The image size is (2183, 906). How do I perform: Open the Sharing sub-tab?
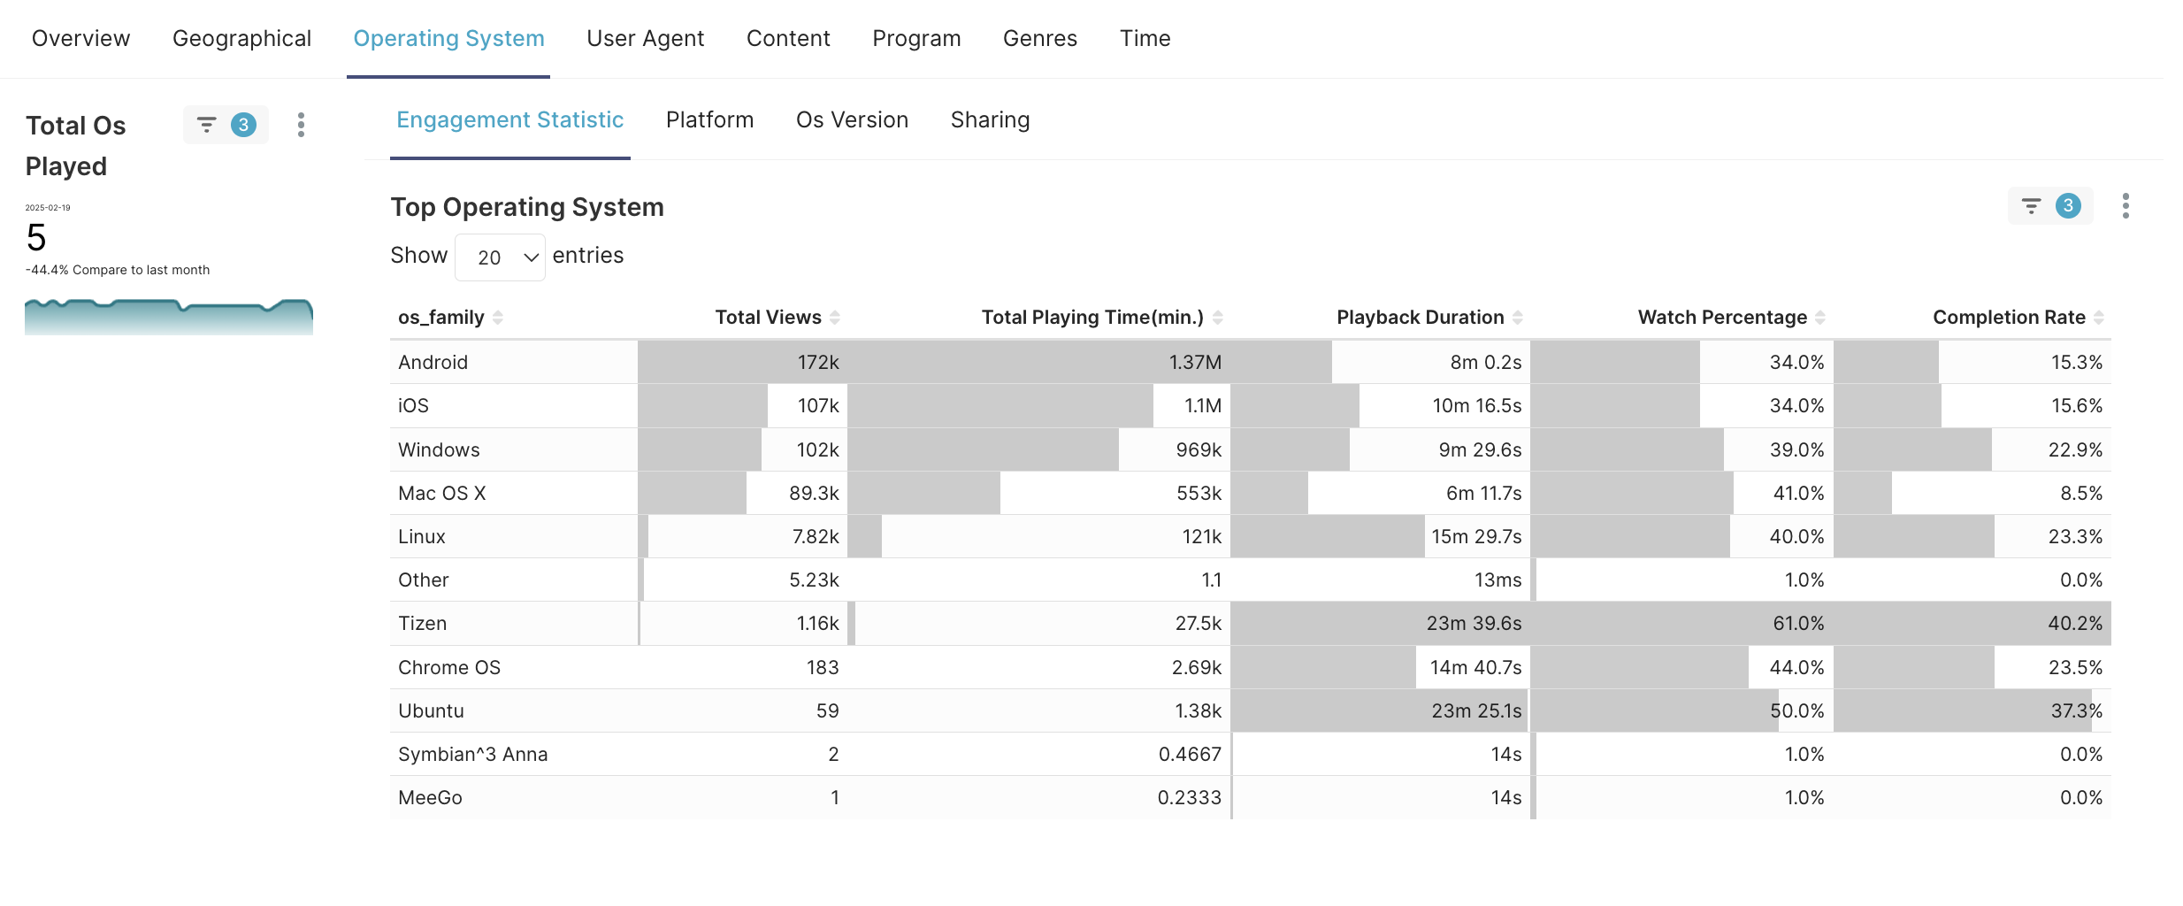pyautogui.click(x=990, y=119)
